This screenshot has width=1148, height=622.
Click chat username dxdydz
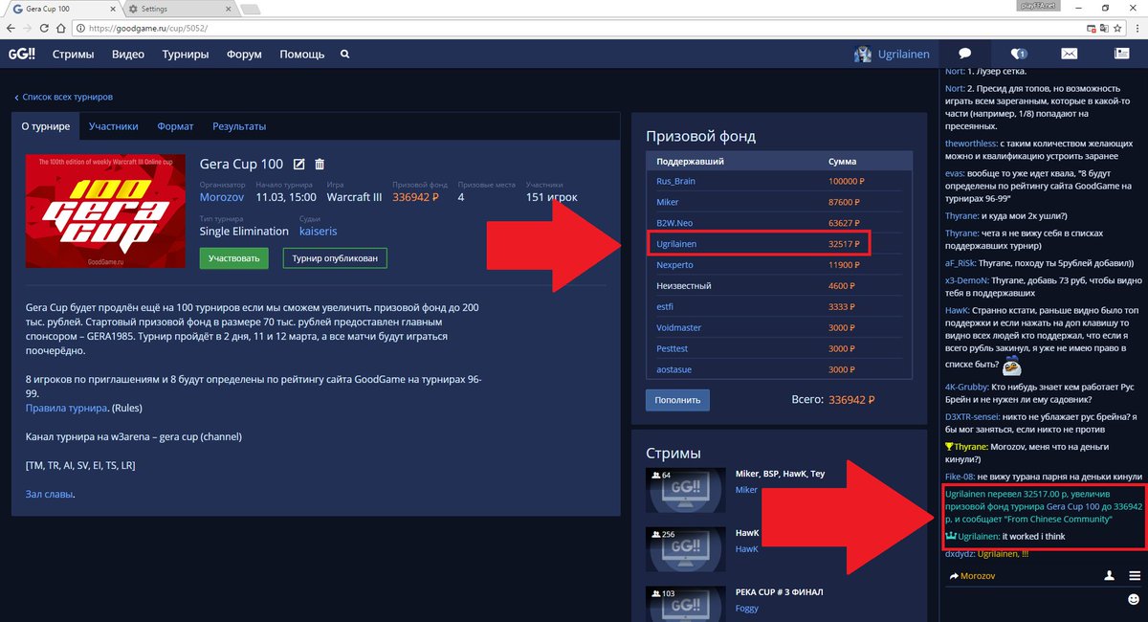click(x=960, y=554)
